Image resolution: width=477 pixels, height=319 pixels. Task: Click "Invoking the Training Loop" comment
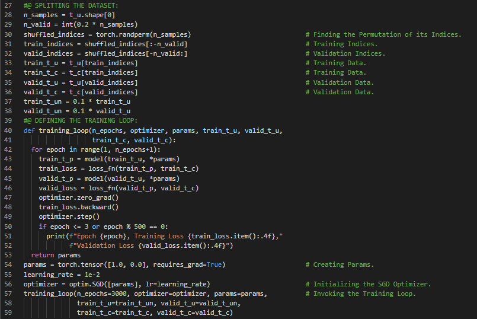point(364,294)
